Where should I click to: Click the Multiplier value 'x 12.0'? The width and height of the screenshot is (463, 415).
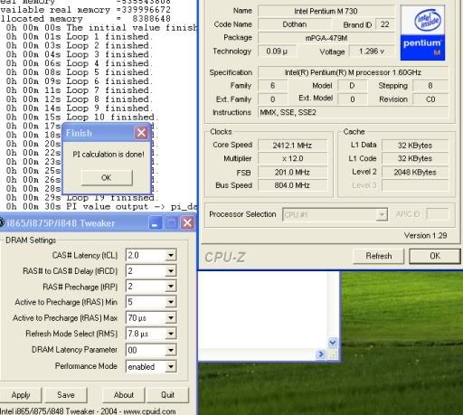point(292,158)
